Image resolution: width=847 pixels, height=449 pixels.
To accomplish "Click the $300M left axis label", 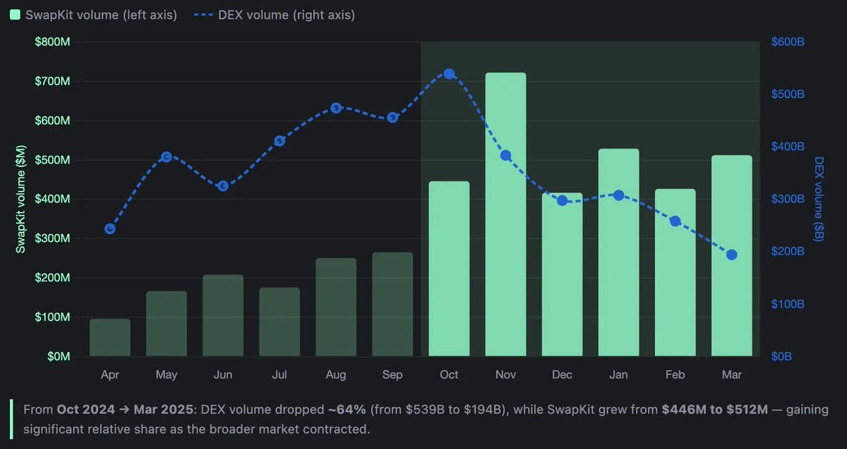I will point(52,239).
